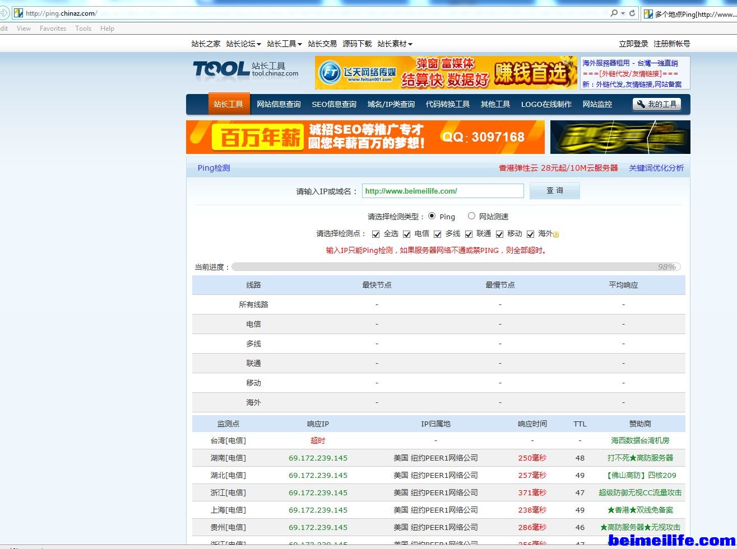This screenshot has width=737, height=549.
Task: Click the browser back arrow icon
Action: click(x=4, y=13)
